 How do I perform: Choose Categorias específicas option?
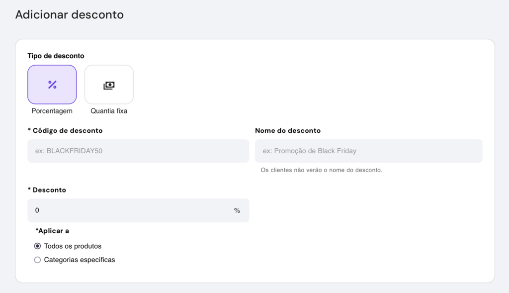tap(37, 260)
